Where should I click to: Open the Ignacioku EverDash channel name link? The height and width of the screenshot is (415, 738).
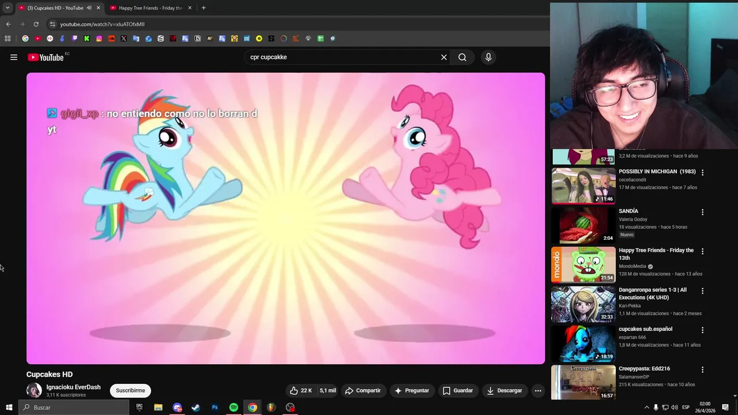click(73, 387)
